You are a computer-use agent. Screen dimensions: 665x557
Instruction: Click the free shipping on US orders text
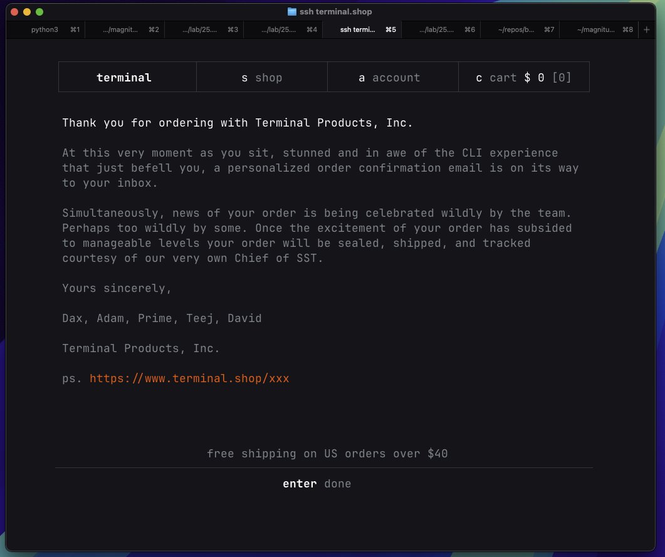[327, 454]
